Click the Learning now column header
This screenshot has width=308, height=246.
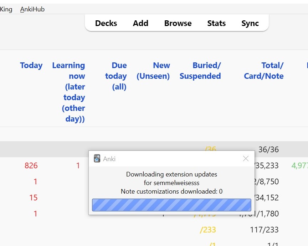68,92
